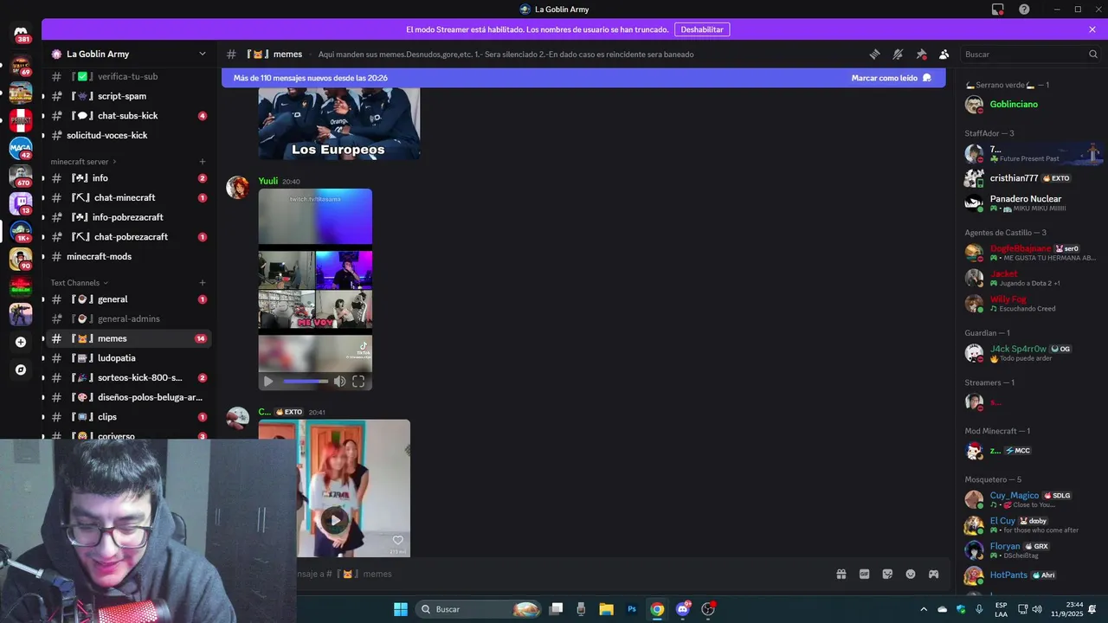
Task: Click the message input for memes
Action: click(563, 574)
